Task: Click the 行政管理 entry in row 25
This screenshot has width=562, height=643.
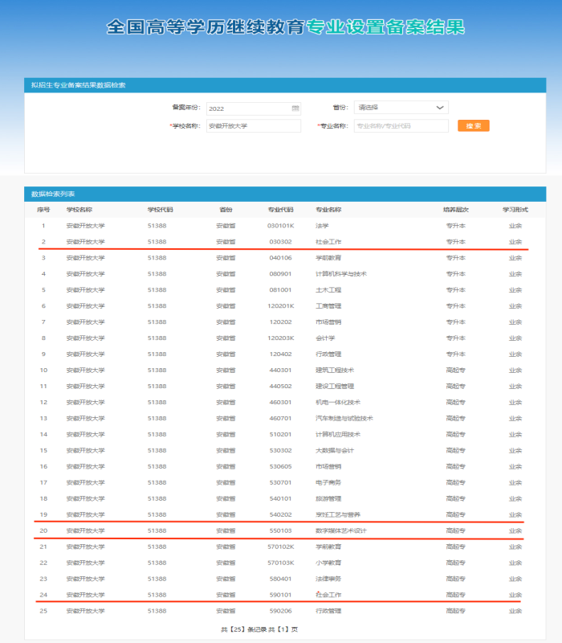Action: click(x=328, y=611)
